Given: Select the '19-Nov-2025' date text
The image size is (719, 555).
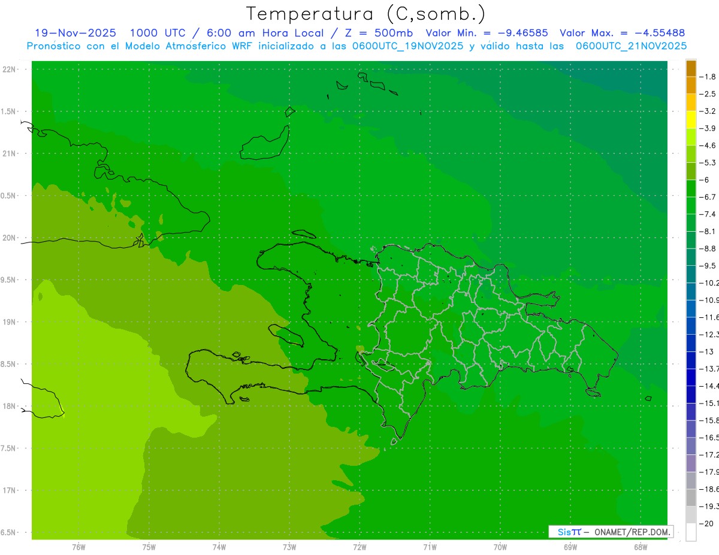Looking at the screenshot, I should point(75,33).
